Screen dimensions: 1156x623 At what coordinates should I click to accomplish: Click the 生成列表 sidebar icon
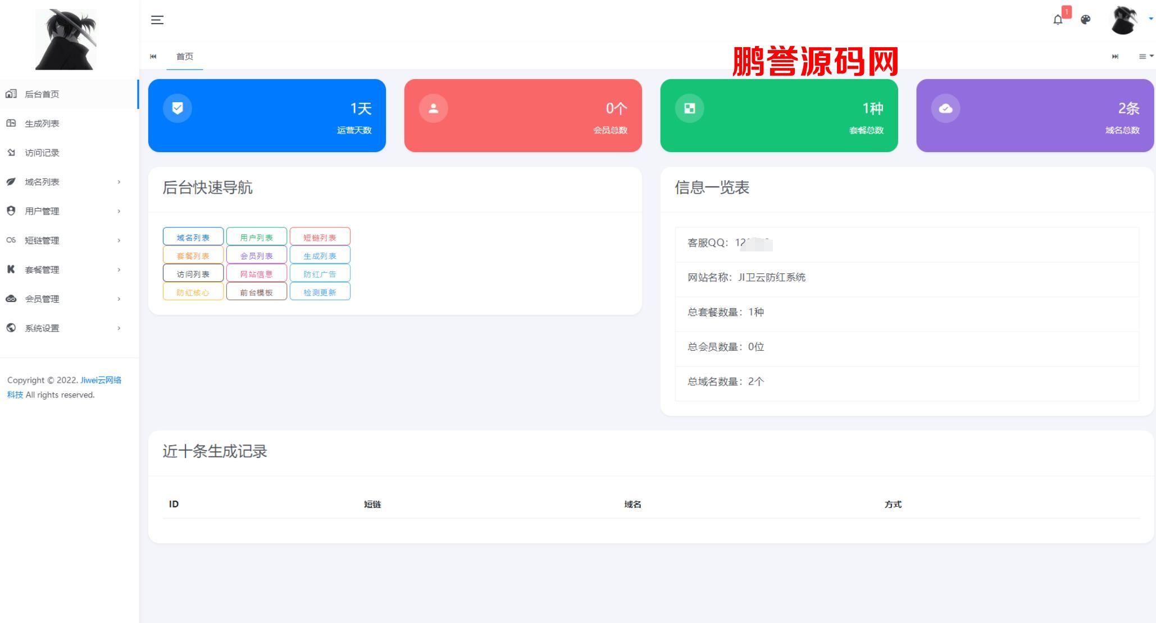point(11,123)
